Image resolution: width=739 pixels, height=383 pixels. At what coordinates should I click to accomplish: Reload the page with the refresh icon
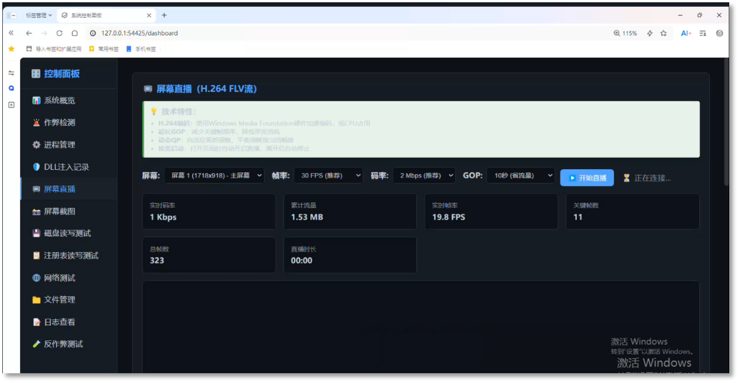click(x=60, y=33)
